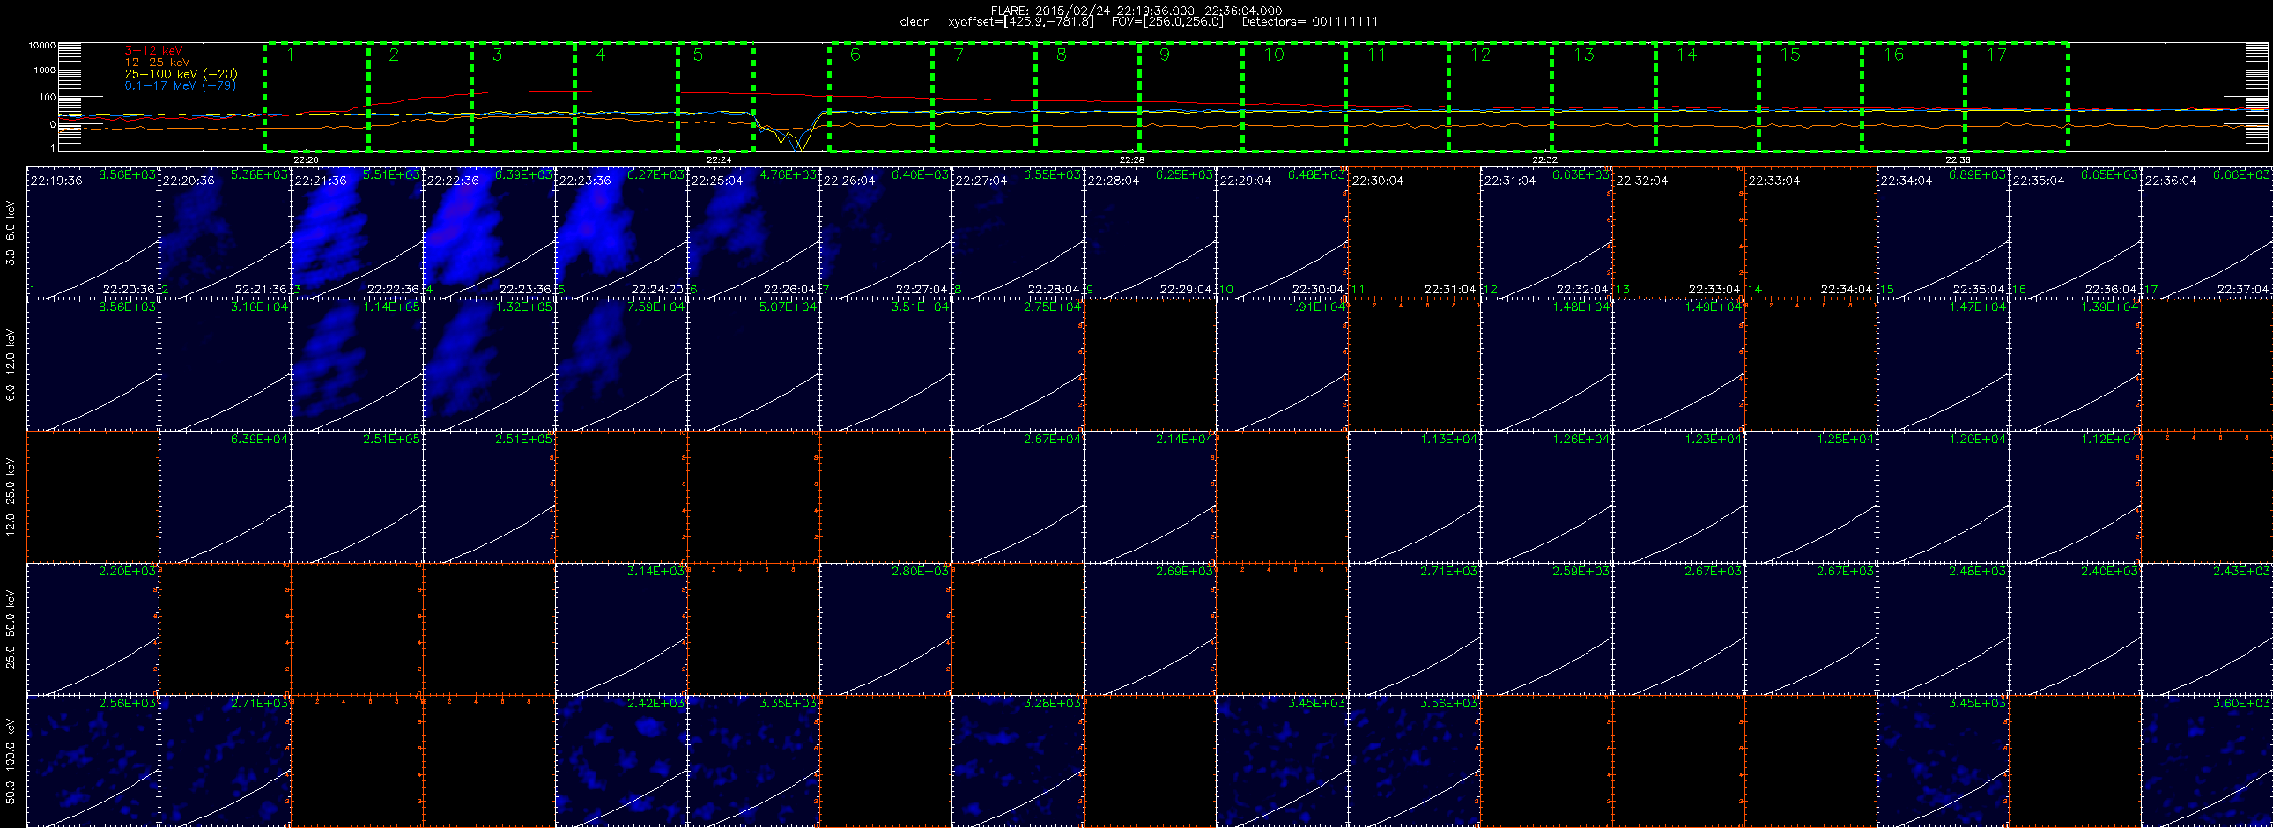
Task: Open the 3.0-6.0 keV image starting 22:22:36
Action: (x=490, y=233)
